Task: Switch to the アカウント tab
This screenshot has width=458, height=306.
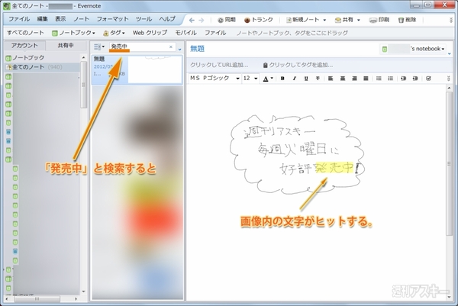Action: coord(24,46)
